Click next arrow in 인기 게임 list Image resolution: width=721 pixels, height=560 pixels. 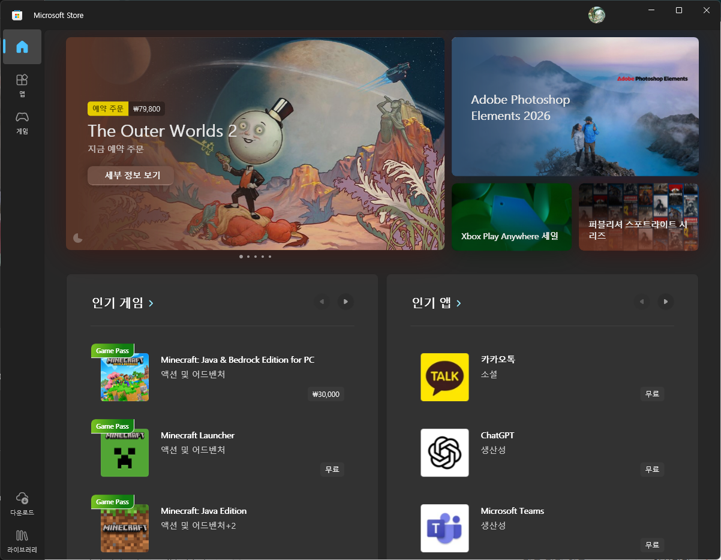(x=346, y=302)
